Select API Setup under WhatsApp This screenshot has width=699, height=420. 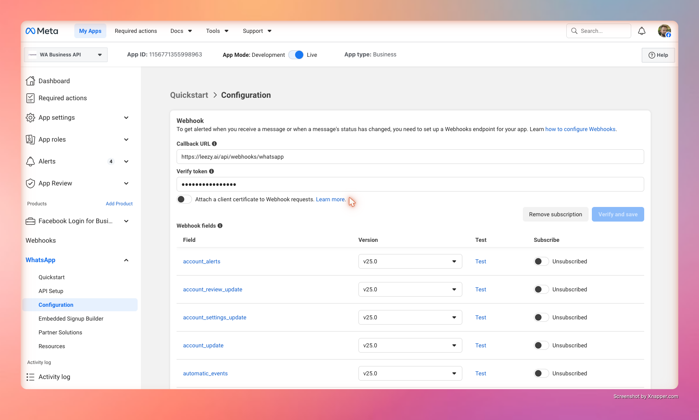[51, 291]
